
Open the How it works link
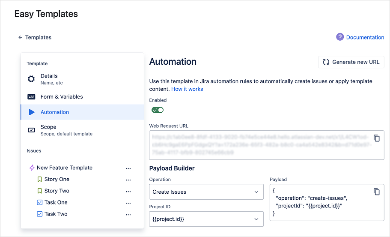pos(187,89)
